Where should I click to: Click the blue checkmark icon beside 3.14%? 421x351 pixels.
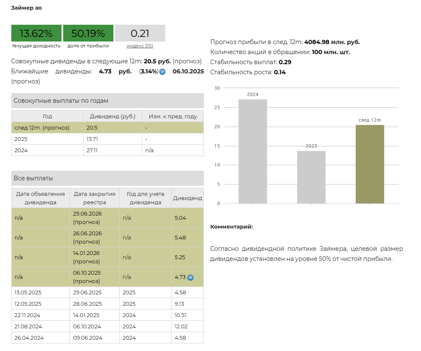click(162, 72)
